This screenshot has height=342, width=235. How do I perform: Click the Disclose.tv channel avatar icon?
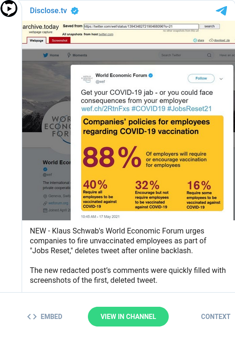(x=9, y=8)
